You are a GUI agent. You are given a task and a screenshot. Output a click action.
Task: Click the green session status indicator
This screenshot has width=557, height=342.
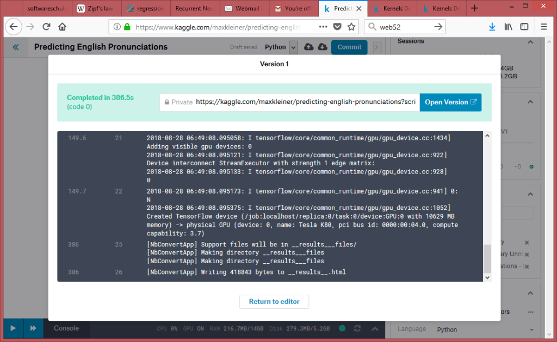point(341,328)
